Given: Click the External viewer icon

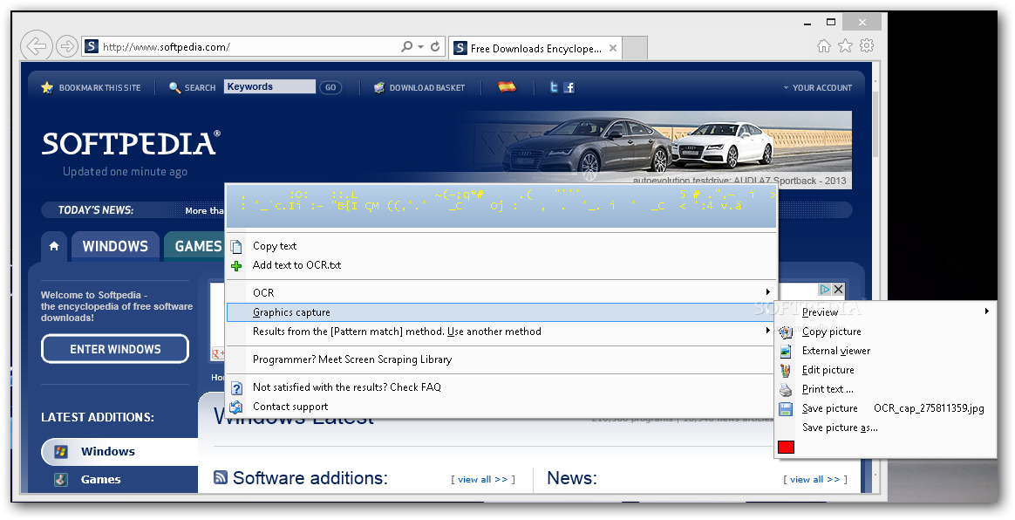Looking at the screenshot, I should [786, 351].
